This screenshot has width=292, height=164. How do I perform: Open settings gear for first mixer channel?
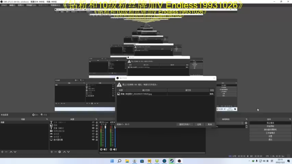(101, 149)
